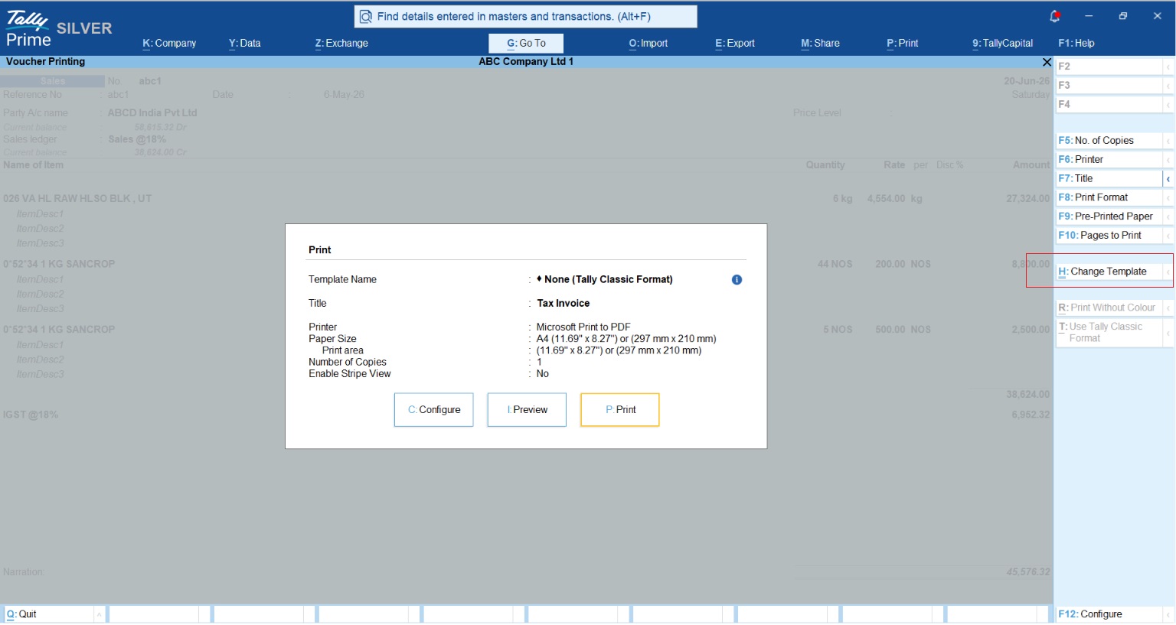Open the 9: TallyCapital menu
This screenshot has width=1176, height=625.
tap(1003, 44)
